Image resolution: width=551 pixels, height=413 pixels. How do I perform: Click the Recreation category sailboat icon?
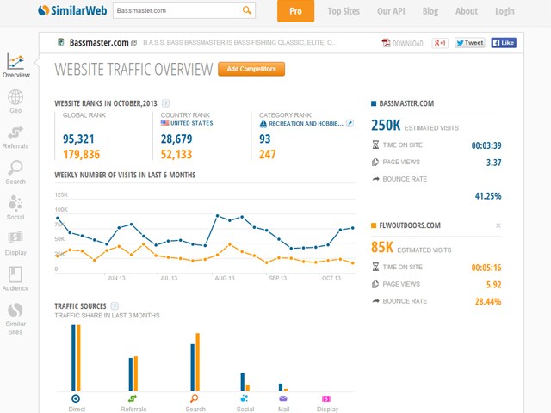pyautogui.click(x=263, y=124)
